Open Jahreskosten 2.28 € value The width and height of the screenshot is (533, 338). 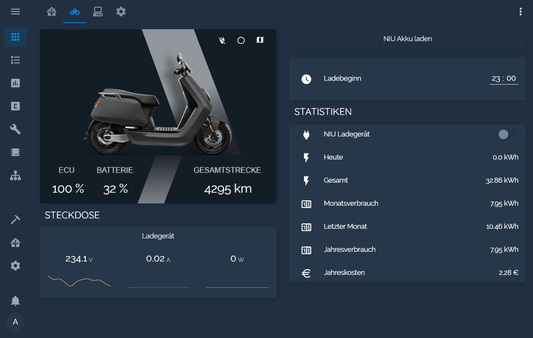508,273
